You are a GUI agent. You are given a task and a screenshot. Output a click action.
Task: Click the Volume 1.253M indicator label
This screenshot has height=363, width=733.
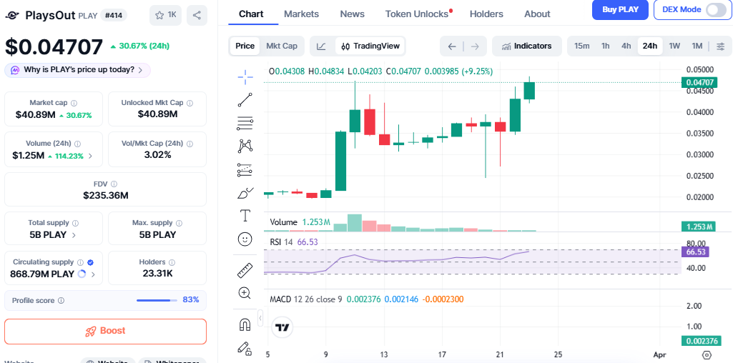(300, 222)
